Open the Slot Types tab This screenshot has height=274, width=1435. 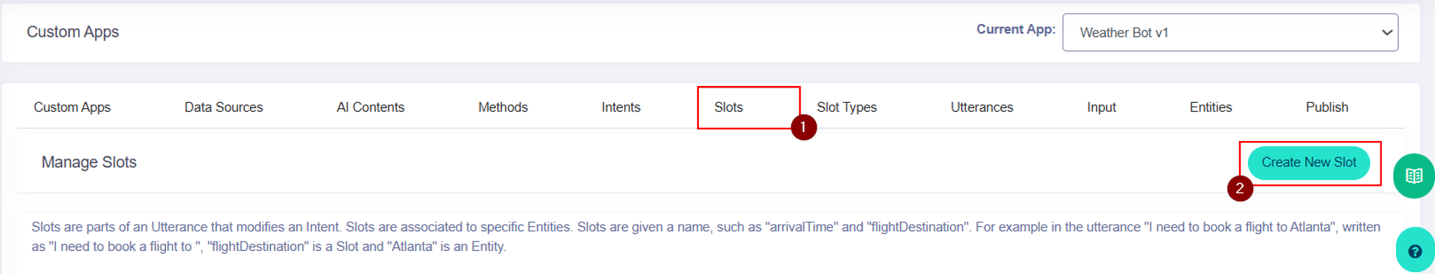[846, 107]
